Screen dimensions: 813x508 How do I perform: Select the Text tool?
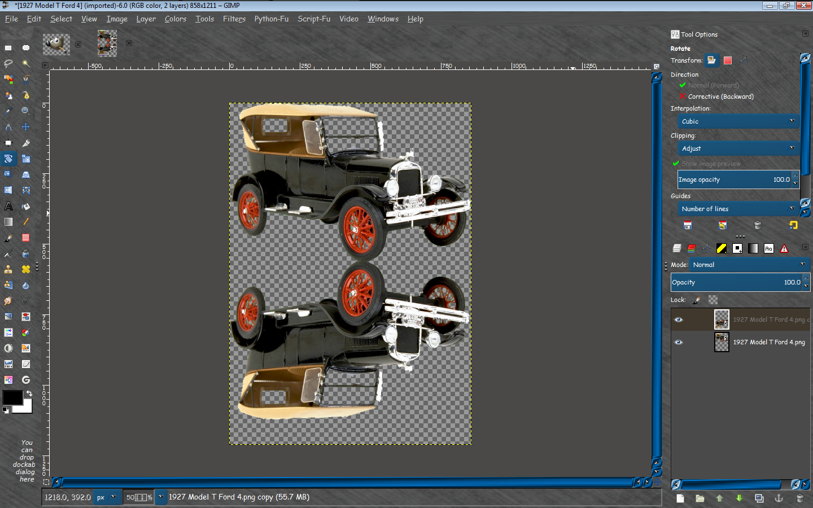click(x=8, y=206)
